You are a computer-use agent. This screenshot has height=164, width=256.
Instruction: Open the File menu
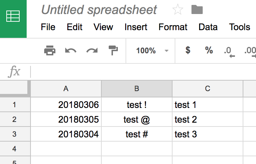48,27
